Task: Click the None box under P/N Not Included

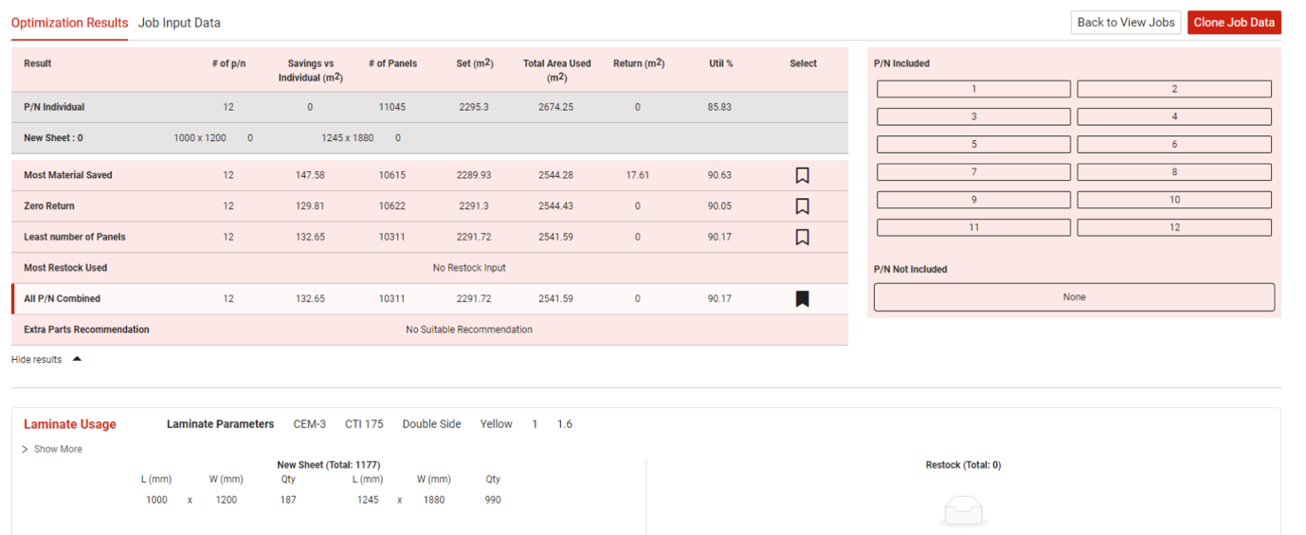Action: tap(1074, 297)
